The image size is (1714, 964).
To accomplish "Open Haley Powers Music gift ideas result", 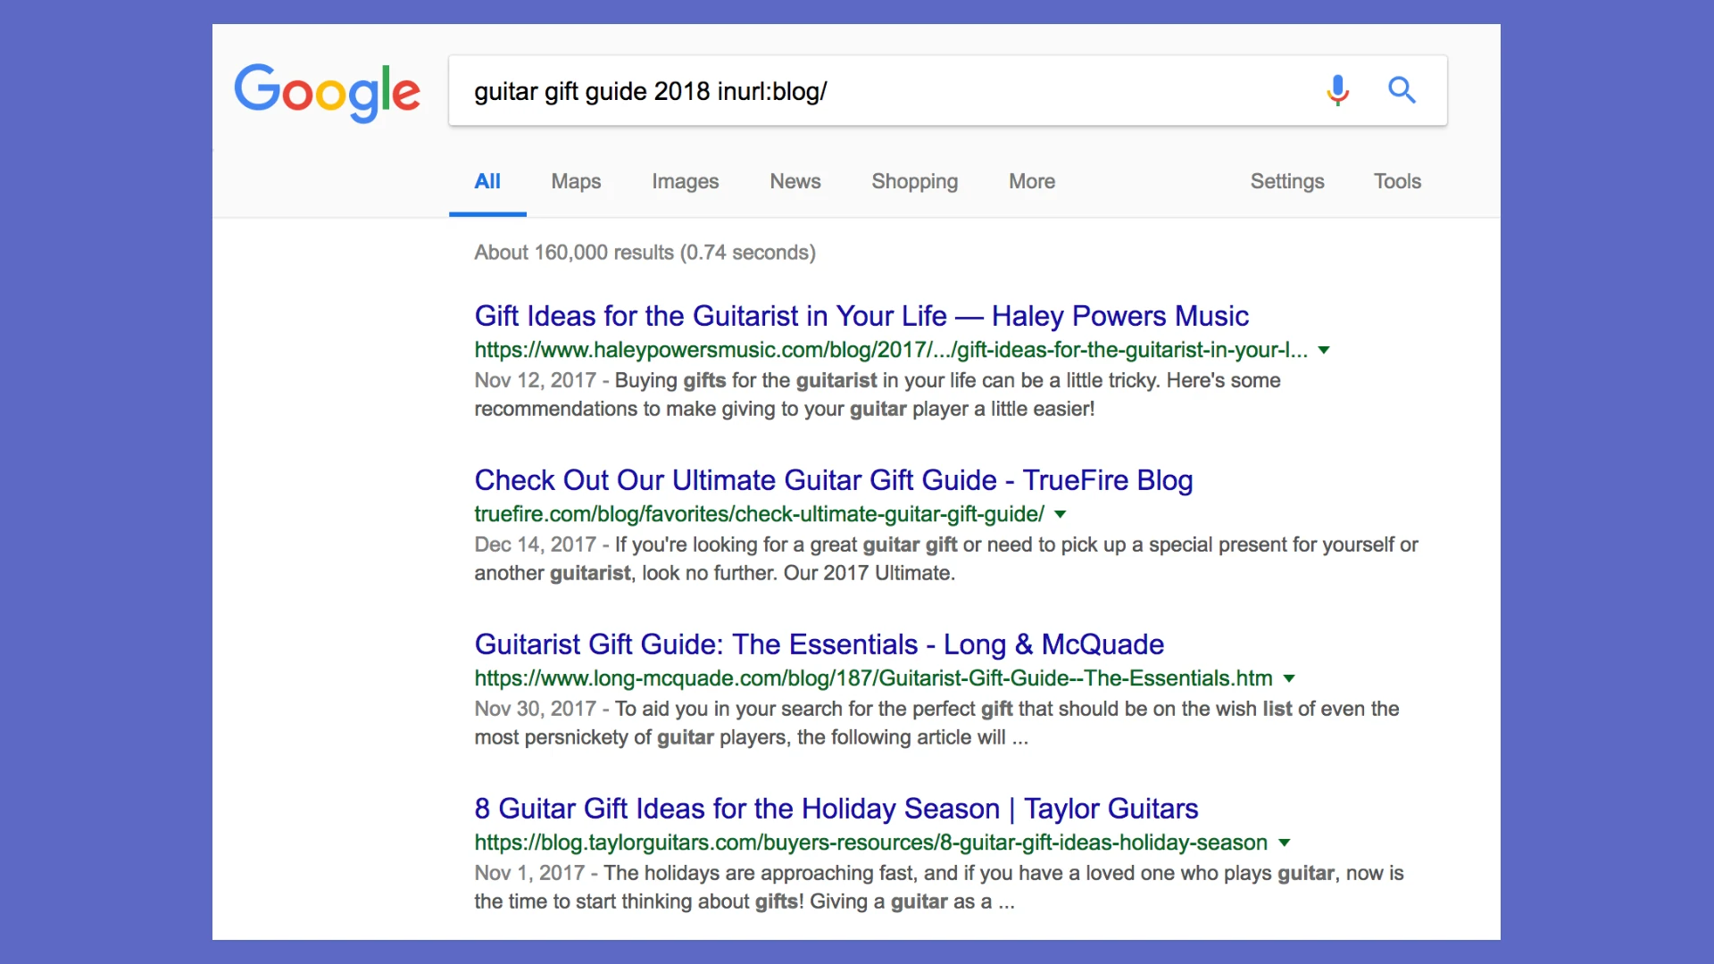I will pos(861,316).
